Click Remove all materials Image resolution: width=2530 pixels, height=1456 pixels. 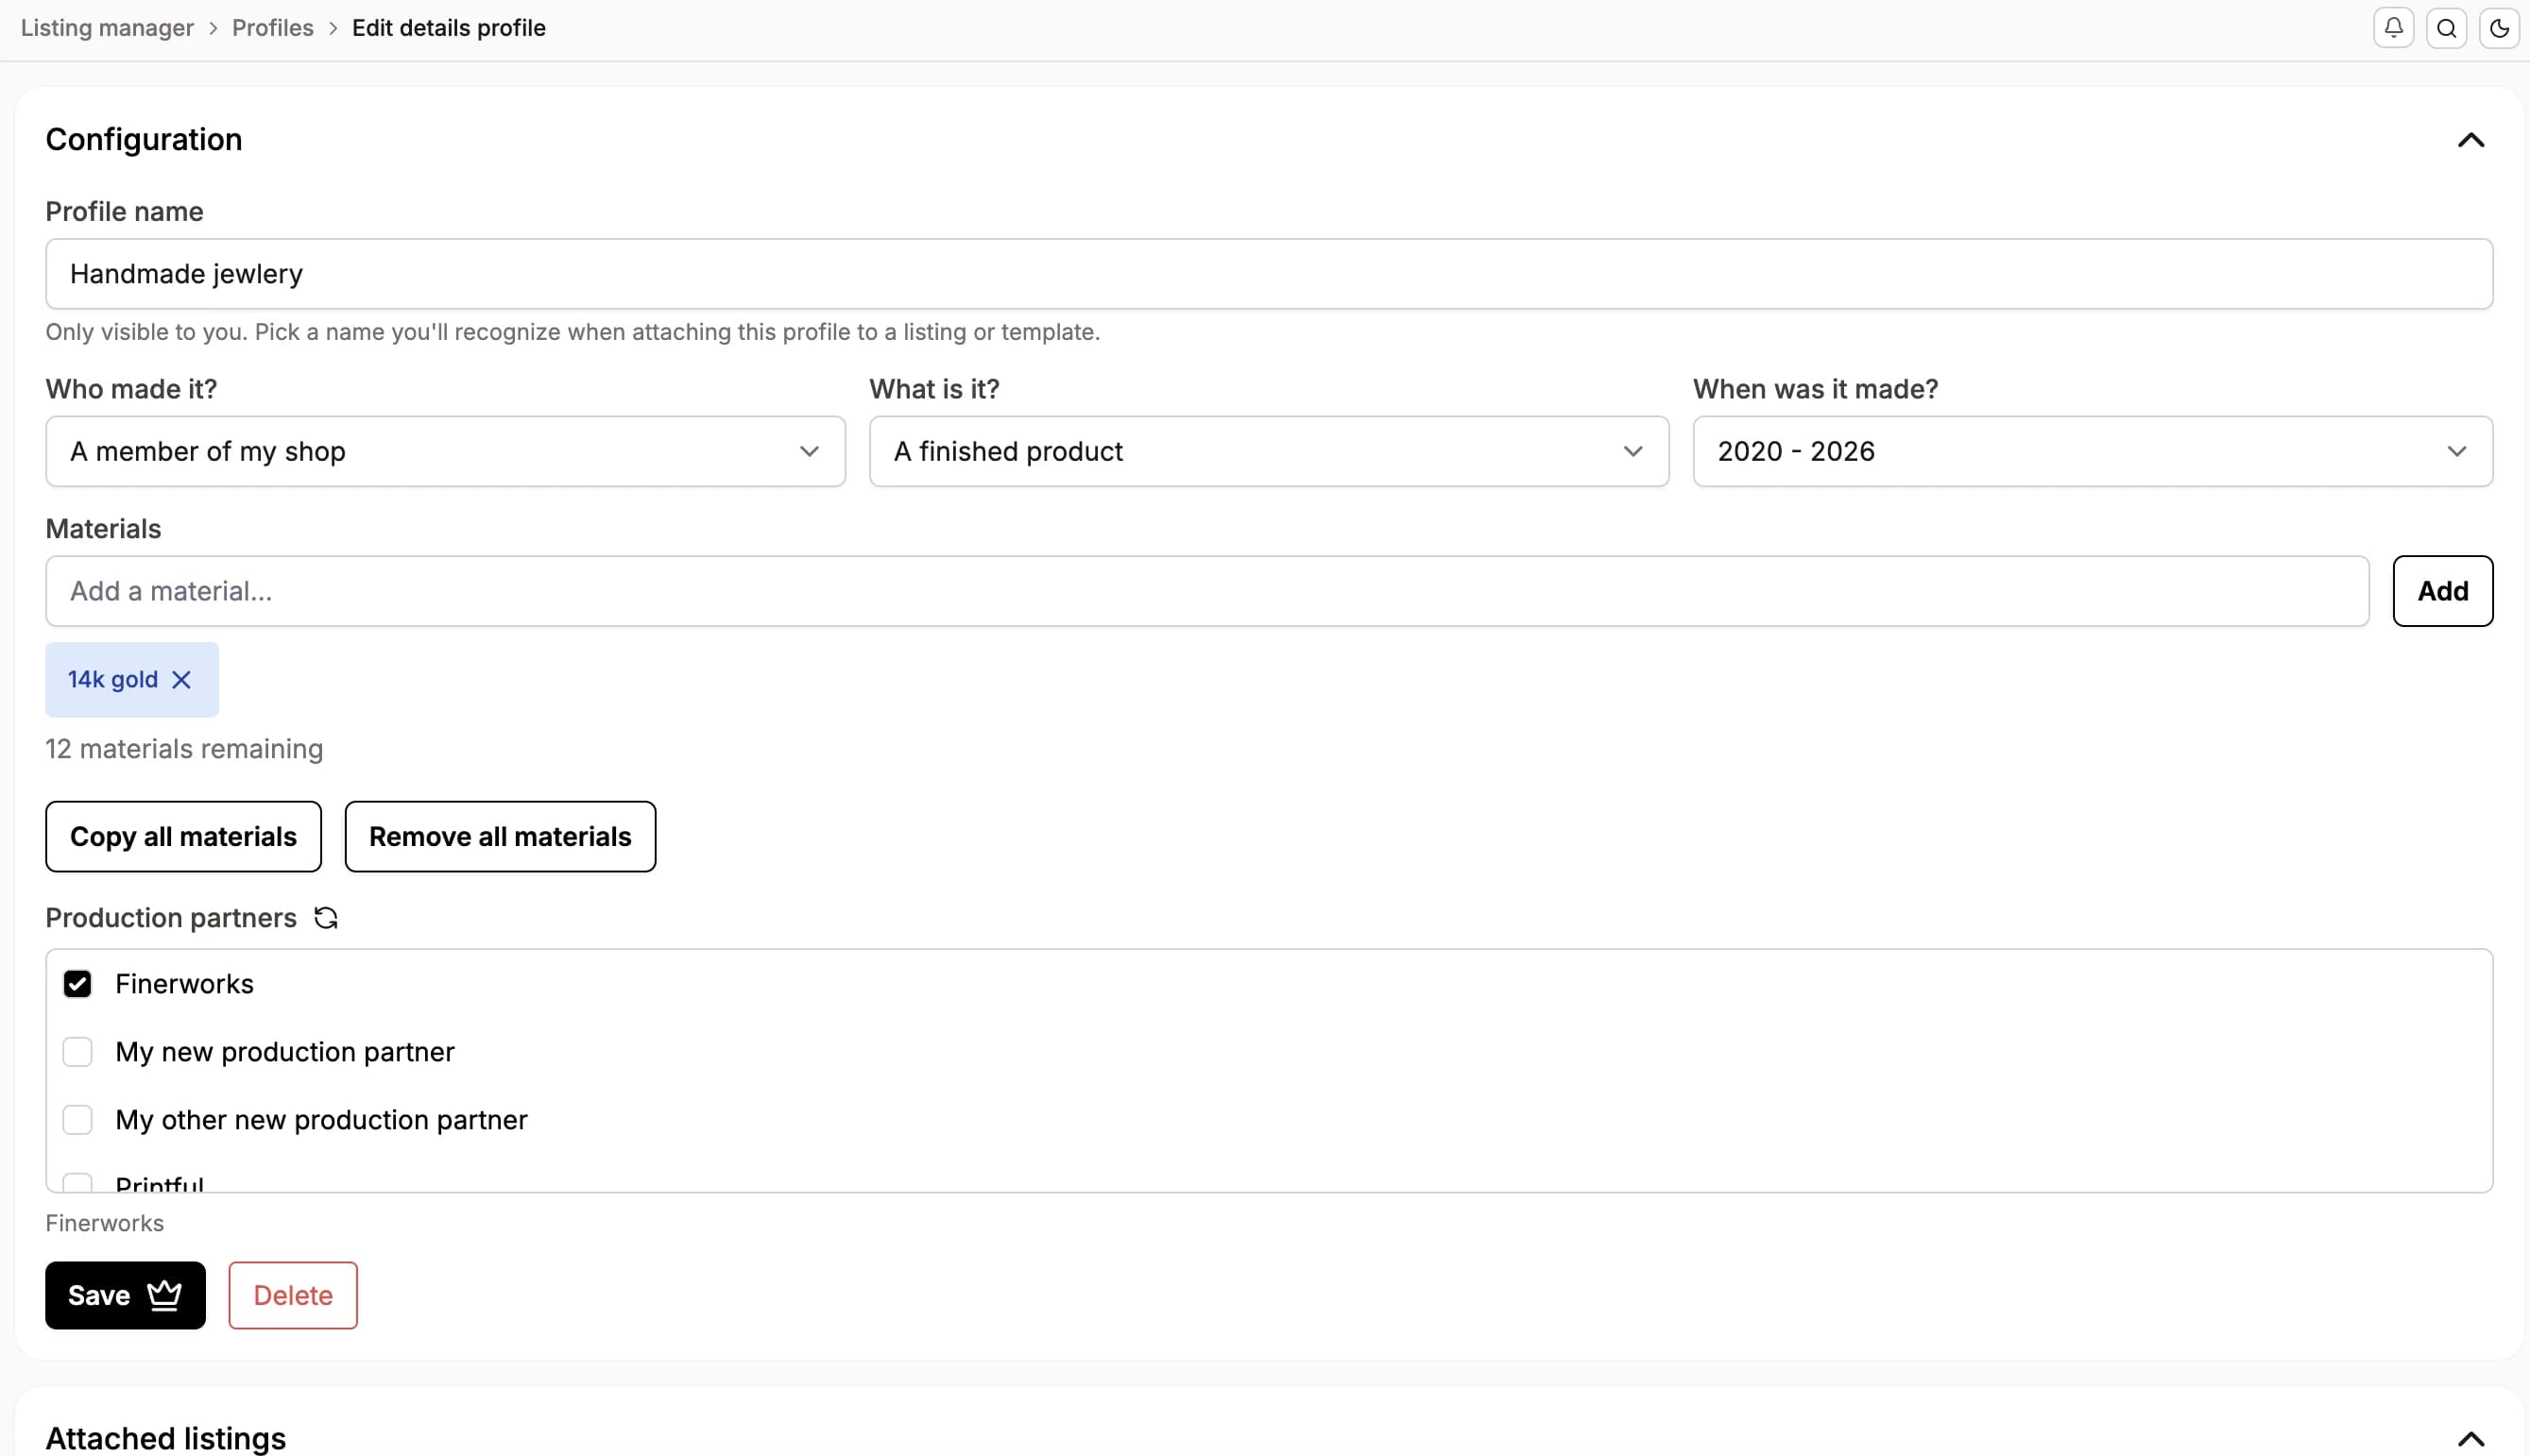click(x=500, y=837)
